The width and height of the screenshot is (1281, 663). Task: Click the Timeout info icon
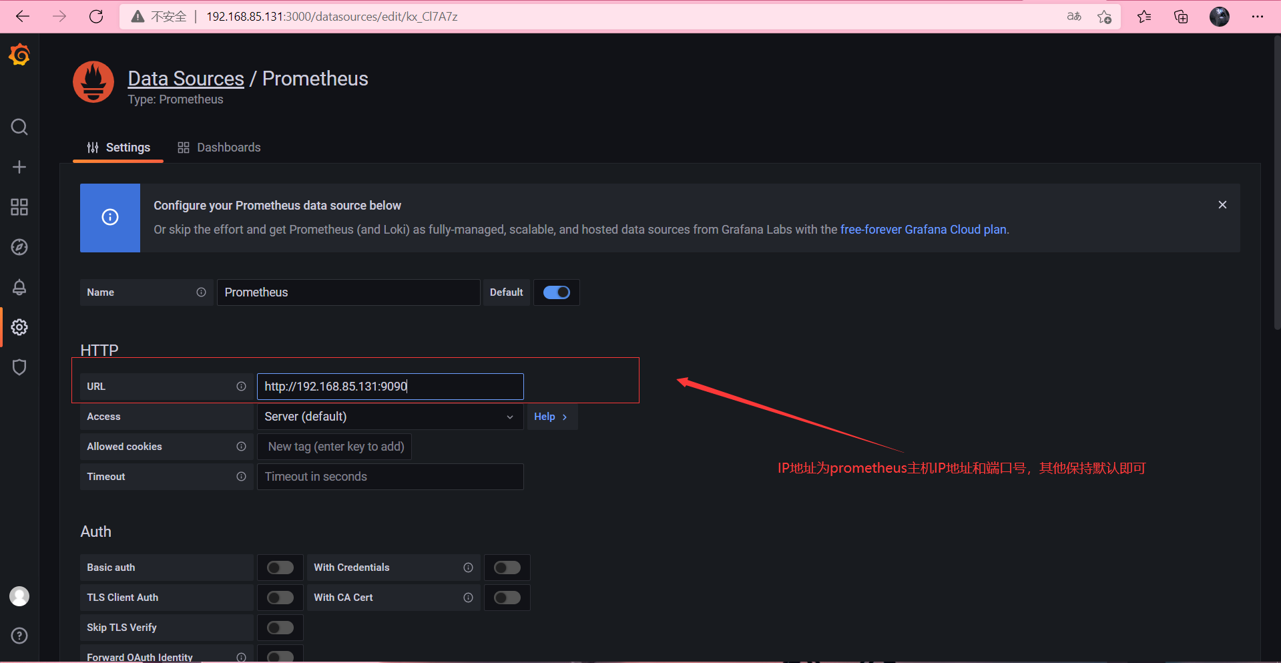point(241,477)
